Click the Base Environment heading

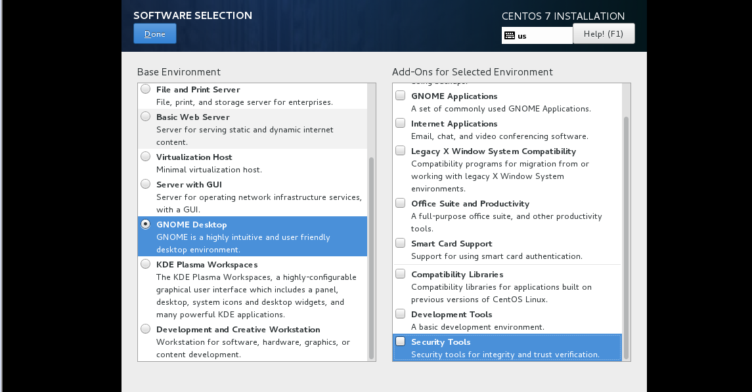[179, 72]
